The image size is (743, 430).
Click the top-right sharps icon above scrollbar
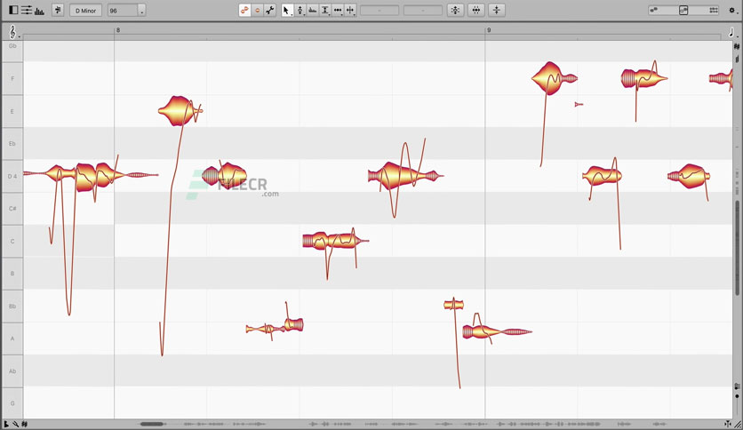click(x=737, y=46)
